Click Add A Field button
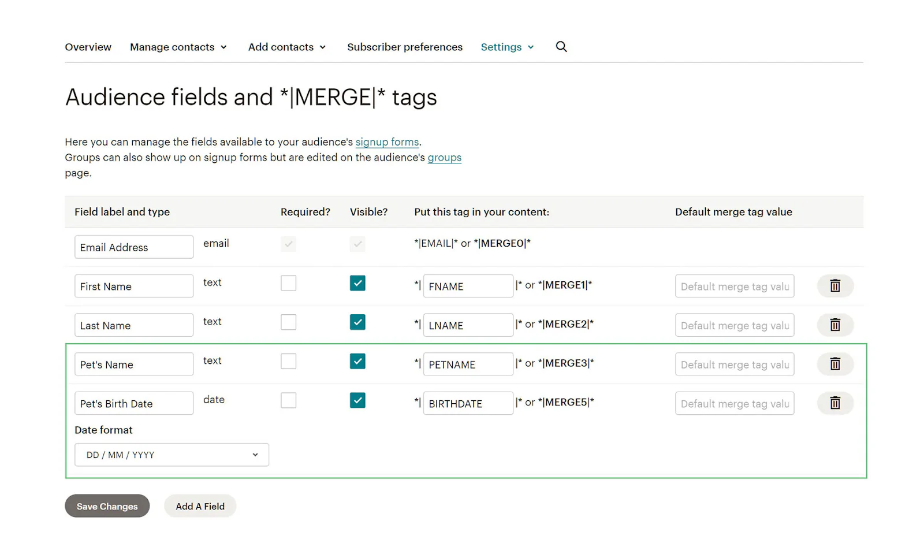Viewport: 924px width, 547px height. click(x=200, y=506)
